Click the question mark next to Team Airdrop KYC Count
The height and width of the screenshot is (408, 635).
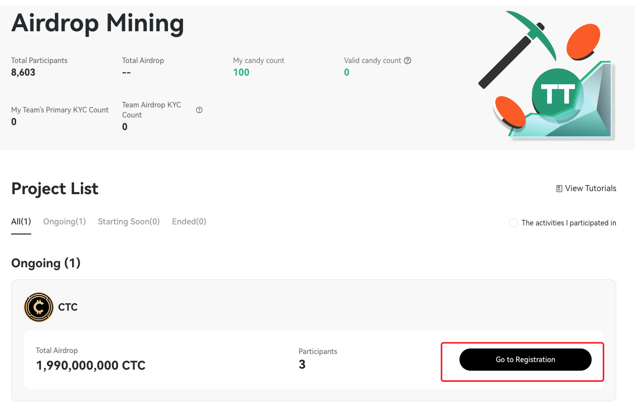[x=199, y=109]
